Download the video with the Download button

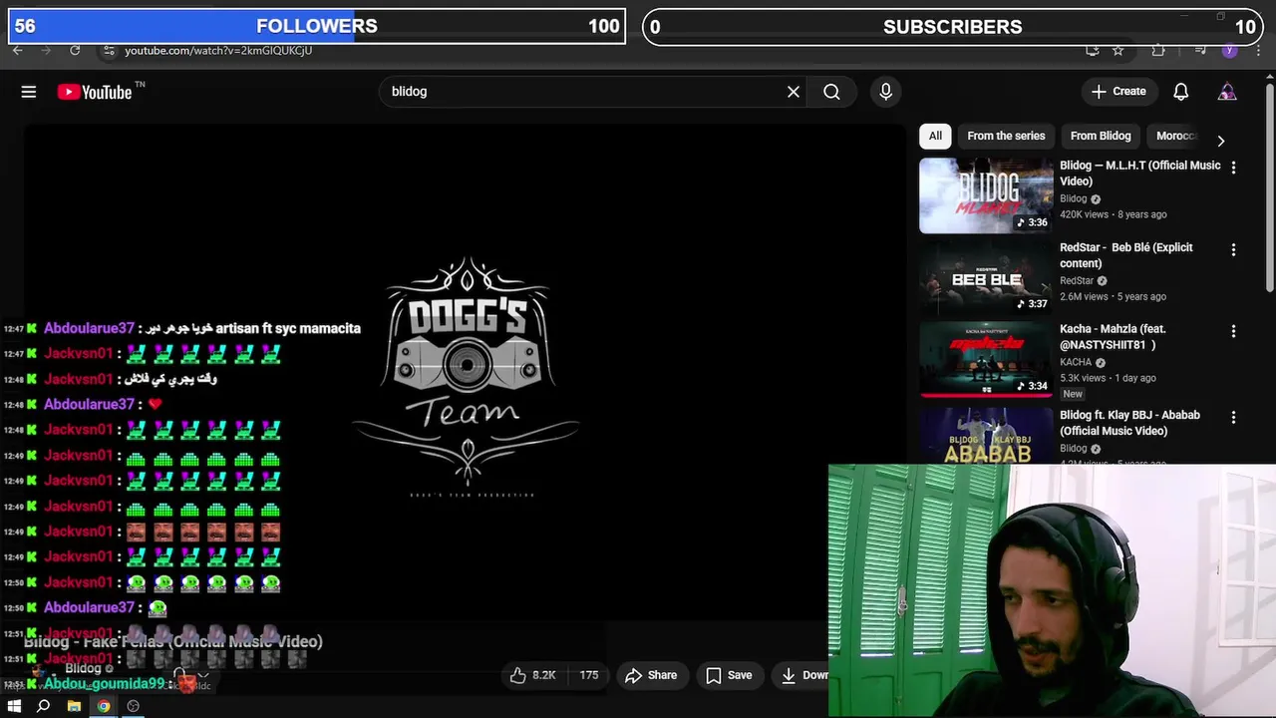(800, 675)
